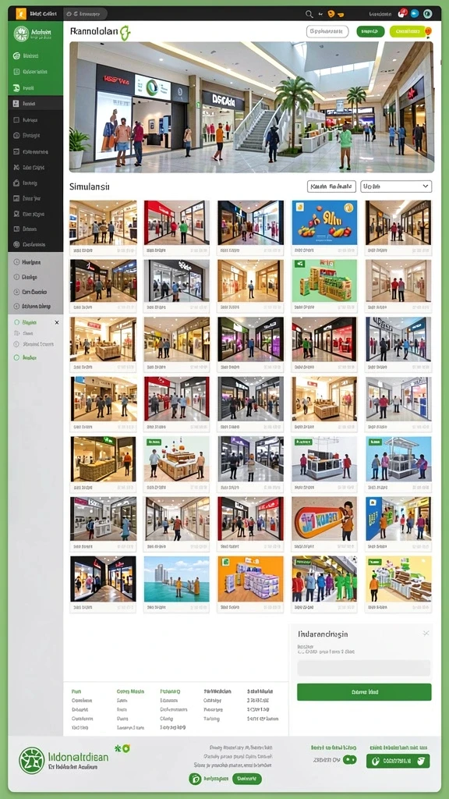The image size is (449, 799).
Task: Select the highlighted fourth sidebar menu item
Action: tap(36, 104)
